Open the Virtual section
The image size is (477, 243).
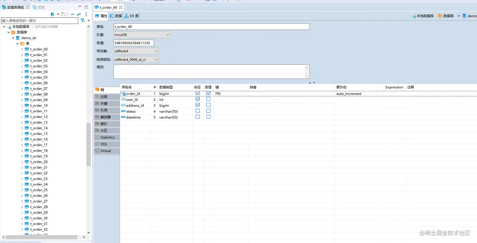(x=107, y=151)
